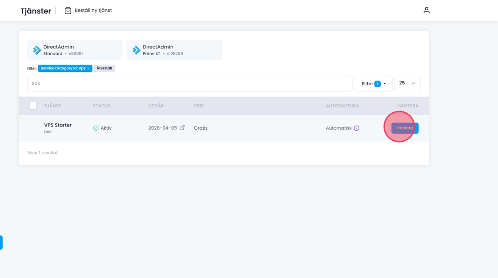
Task: Click the shopping bag order icon
Action: (x=68, y=11)
